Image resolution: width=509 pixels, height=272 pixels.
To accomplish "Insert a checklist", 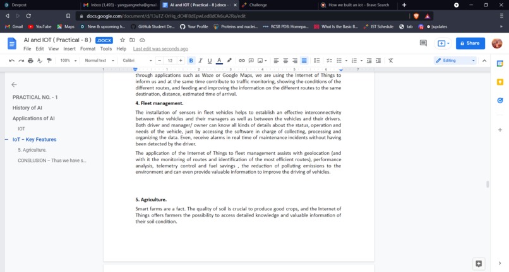I will 329,60.
